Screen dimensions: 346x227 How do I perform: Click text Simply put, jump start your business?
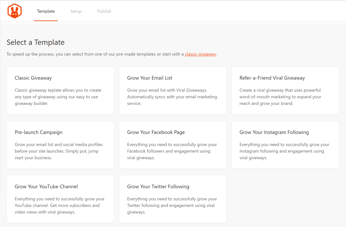point(57,154)
